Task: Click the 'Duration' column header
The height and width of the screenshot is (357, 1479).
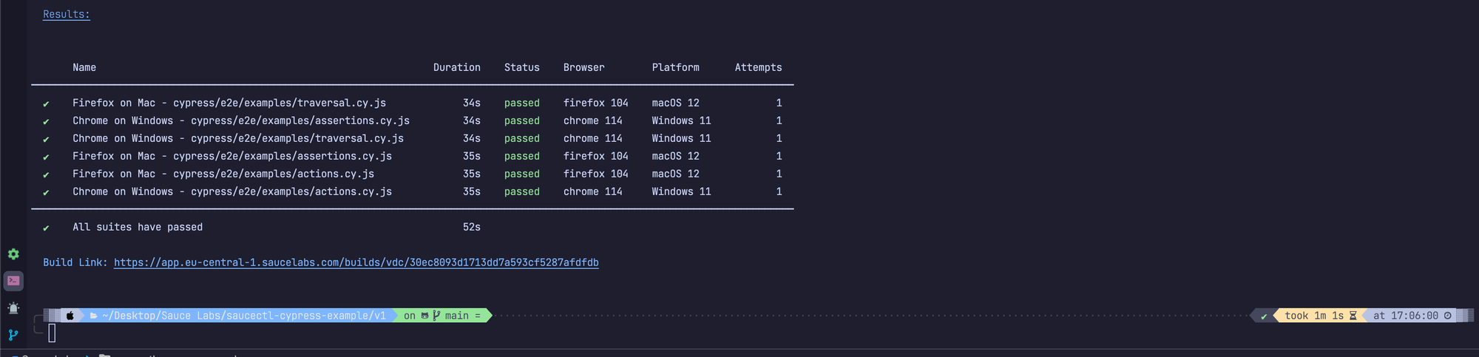Action: pos(456,67)
